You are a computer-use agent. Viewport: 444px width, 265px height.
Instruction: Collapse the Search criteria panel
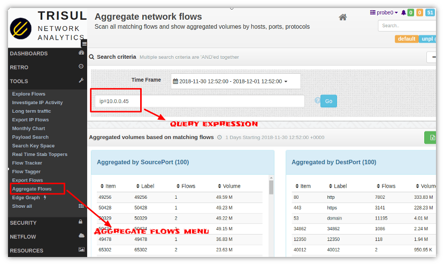coord(432,57)
